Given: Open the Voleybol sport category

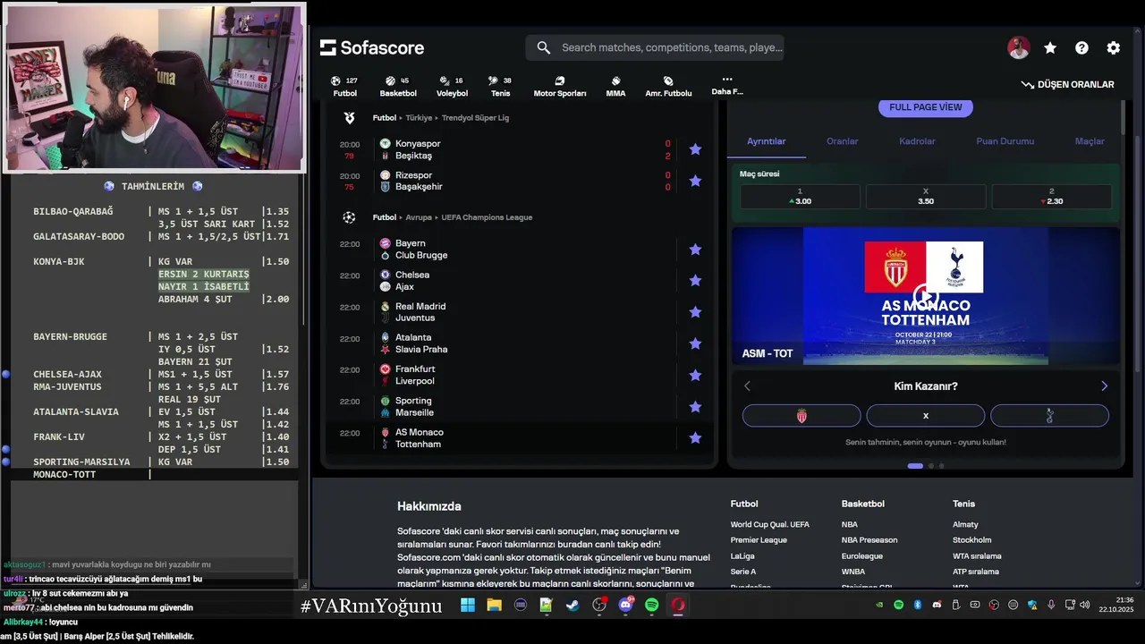Looking at the screenshot, I should pyautogui.click(x=452, y=87).
